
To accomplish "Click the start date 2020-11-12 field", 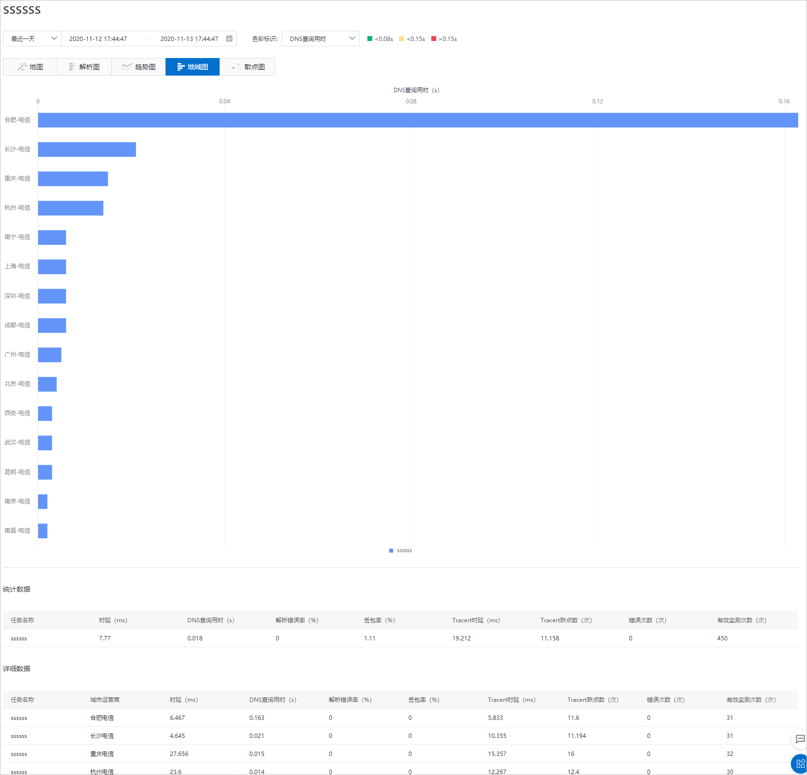I will pos(98,39).
